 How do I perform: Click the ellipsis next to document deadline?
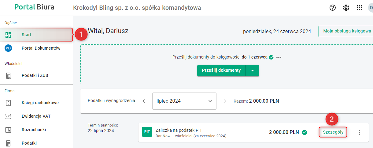279,57
